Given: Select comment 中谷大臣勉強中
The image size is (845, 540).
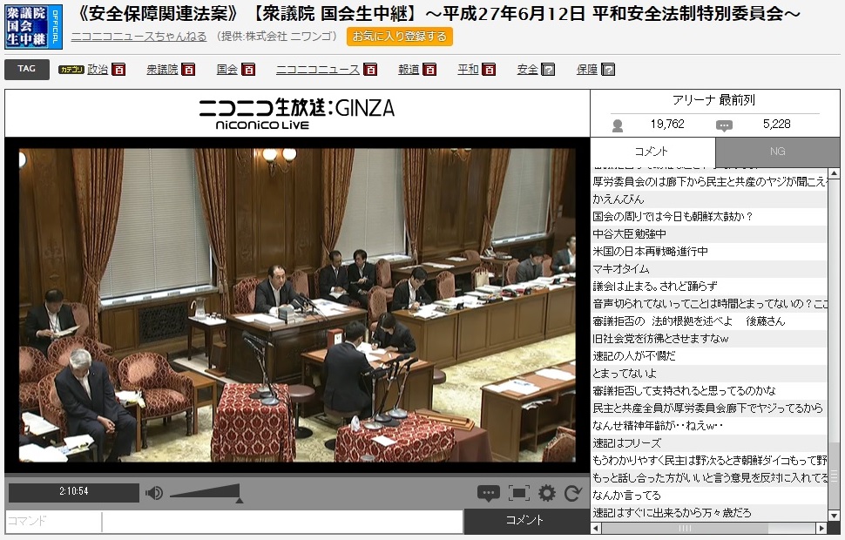Looking at the screenshot, I should pyautogui.click(x=709, y=234).
